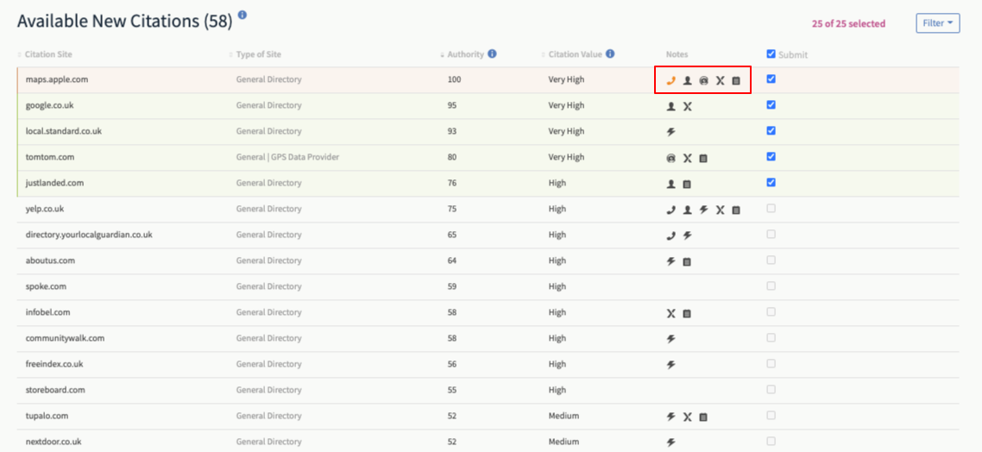Toggle the Submit select-all header checkbox

pyautogui.click(x=771, y=53)
